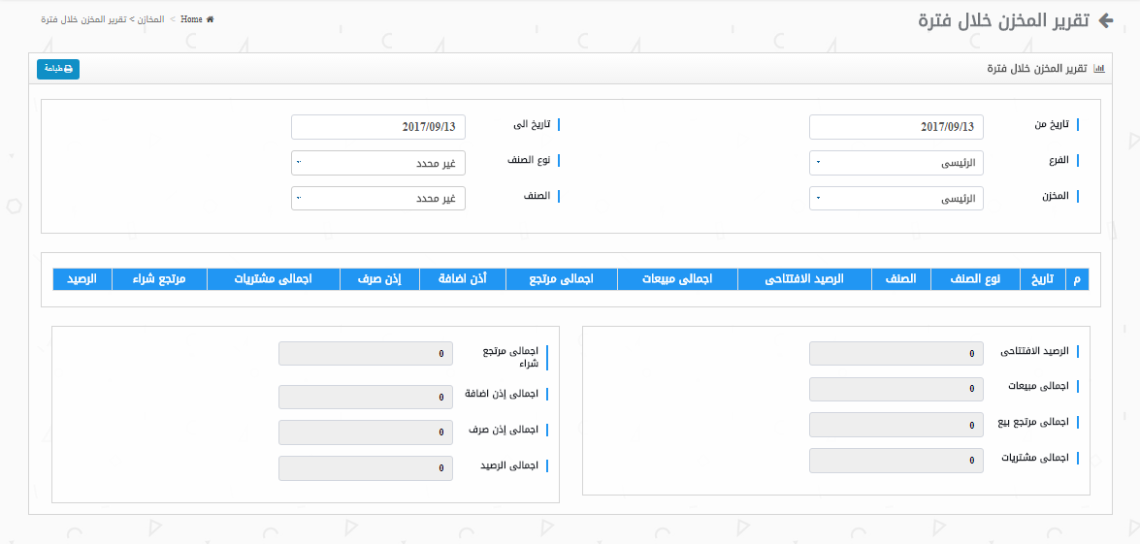
Task: Click the تاريخ الى date field
Action: point(378,127)
